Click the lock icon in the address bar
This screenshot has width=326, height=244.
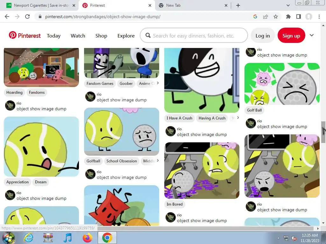(40, 17)
